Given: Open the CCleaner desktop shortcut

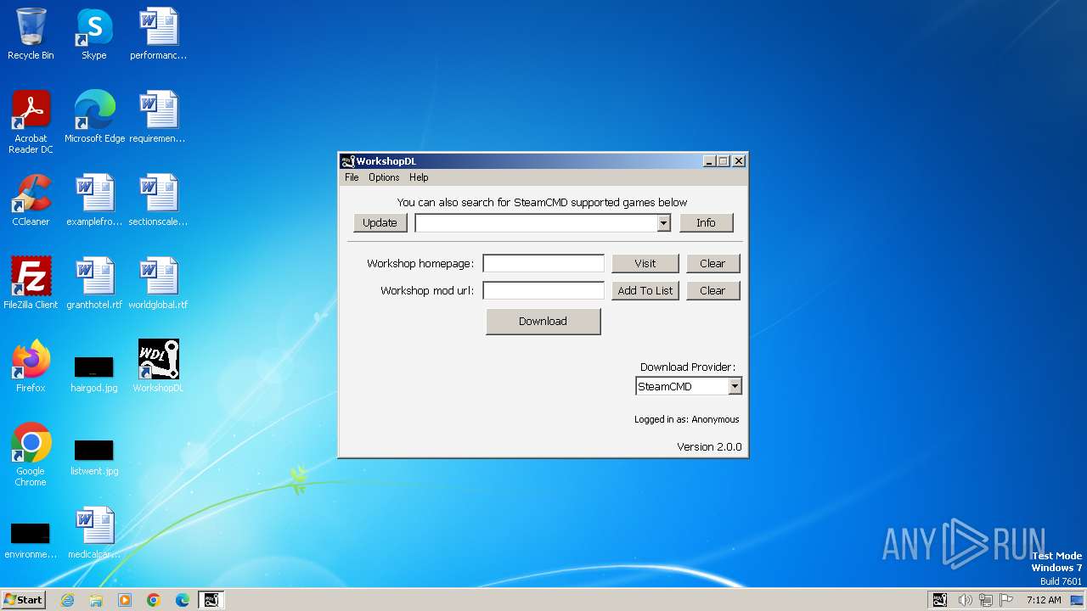Looking at the screenshot, I should (x=31, y=200).
